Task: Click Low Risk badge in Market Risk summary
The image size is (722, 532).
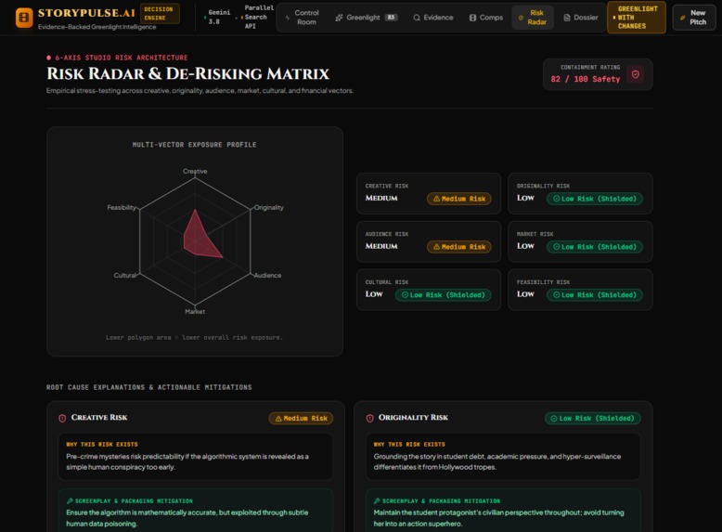Action: point(595,247)
